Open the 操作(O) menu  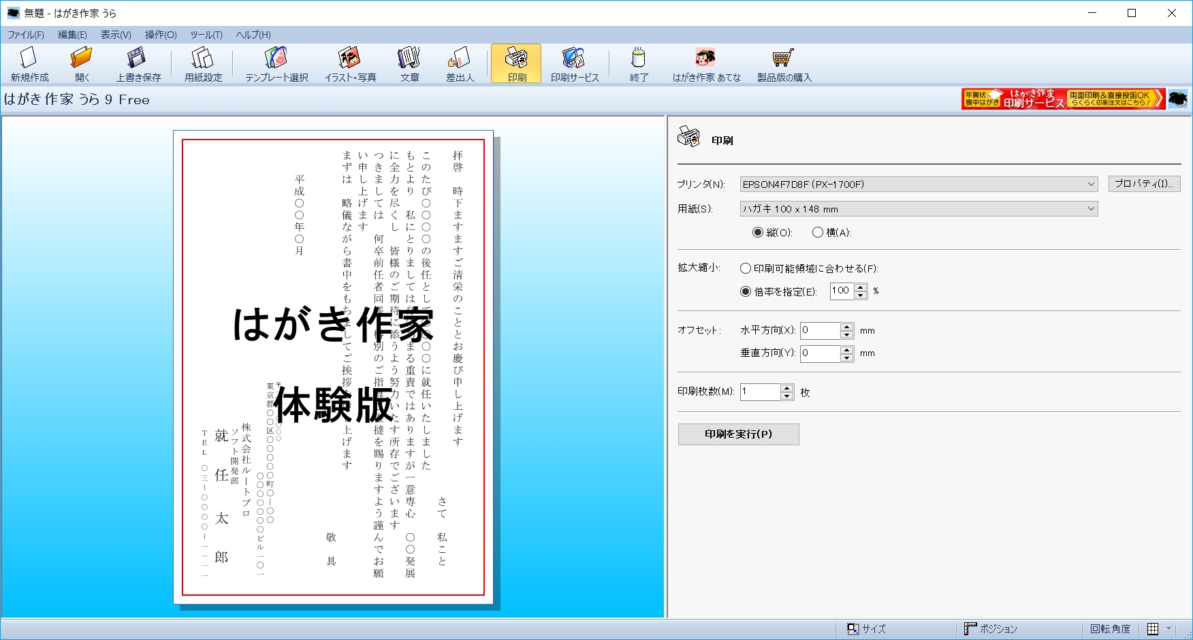click(x=161, y=35)
